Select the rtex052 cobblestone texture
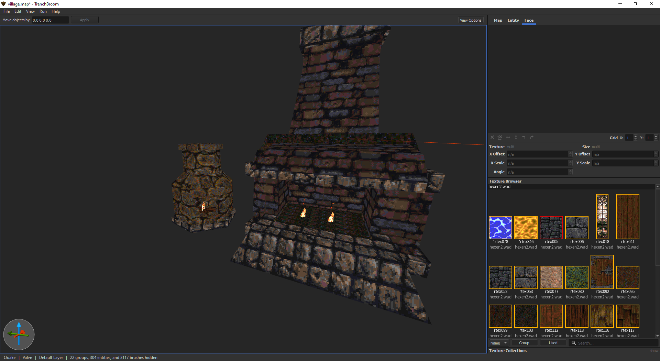 (500, 277)
